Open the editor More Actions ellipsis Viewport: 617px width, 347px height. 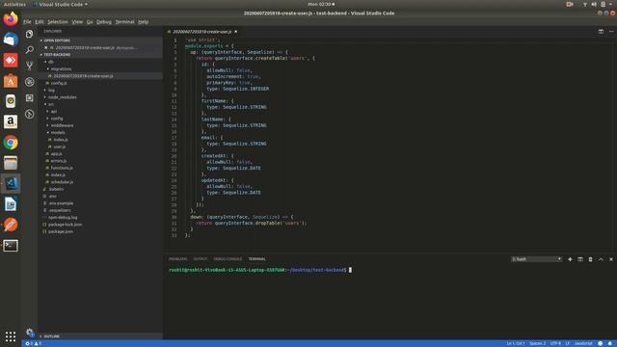[611, 32]
